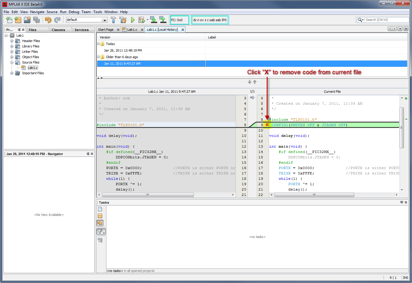Toggle show tasks as tree view
This screenshot has height=283, width=412.
100,240
